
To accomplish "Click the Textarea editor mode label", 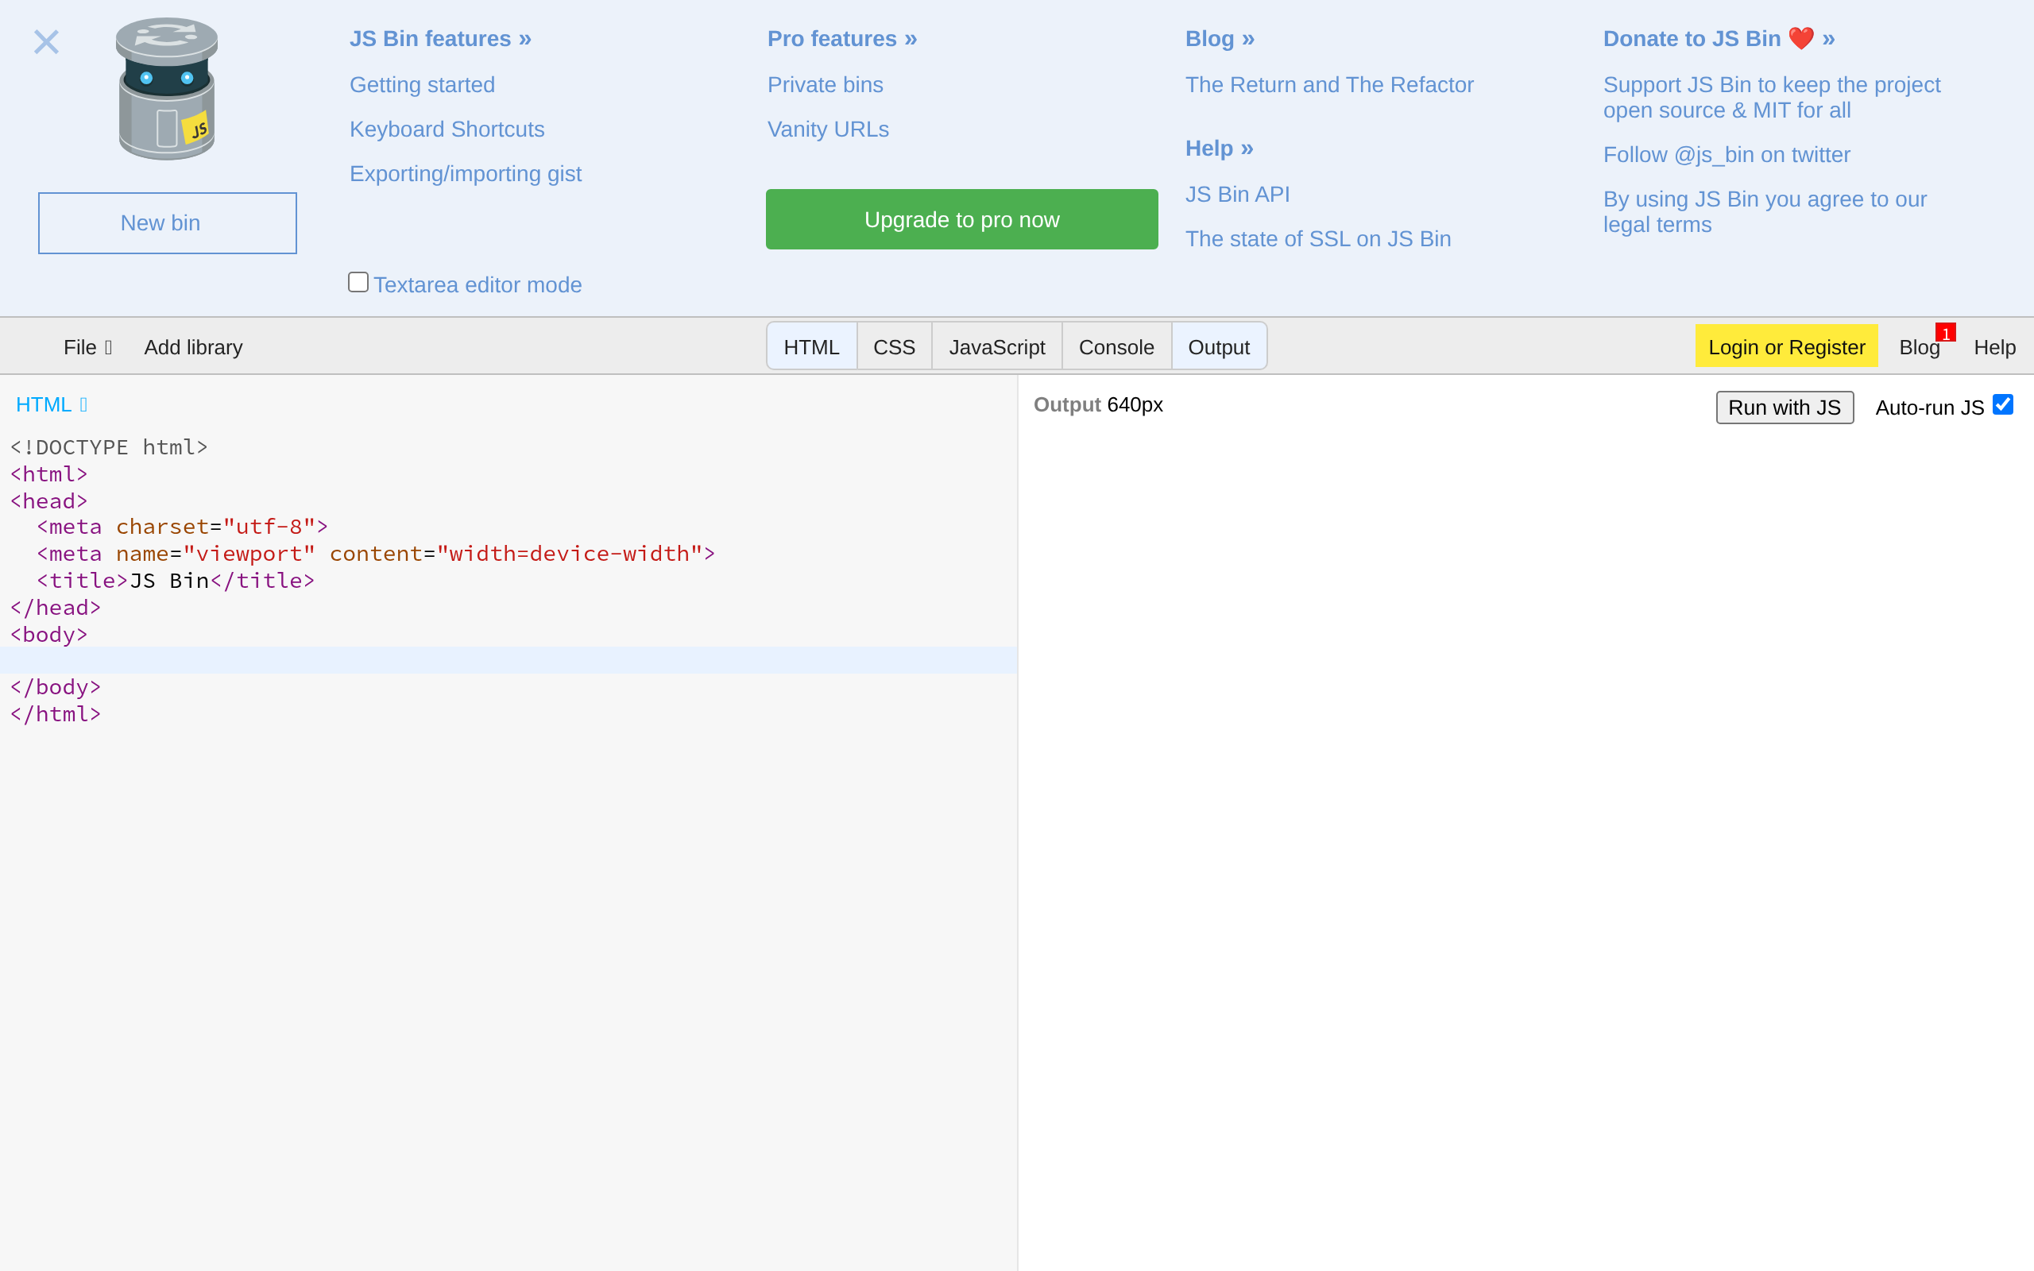I will pos(478,285).
